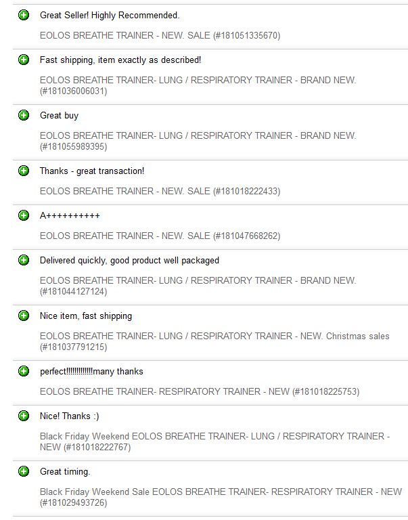
Task: Open the Black Friday Weekend Sale listing #181029493726
Action: (221, 497)
